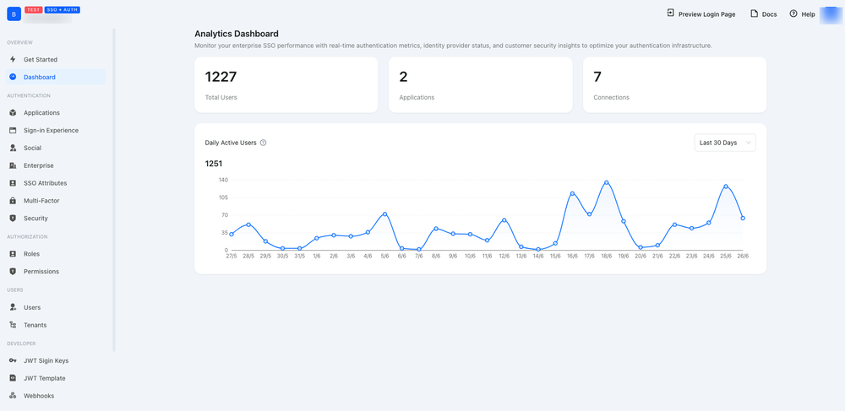The height and width of the screenshot is (411, 845).
Task: Click the Social person icon
Action: click(x=13, y=148)
